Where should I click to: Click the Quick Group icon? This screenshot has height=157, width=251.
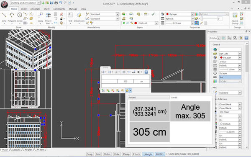coord(235,18)
